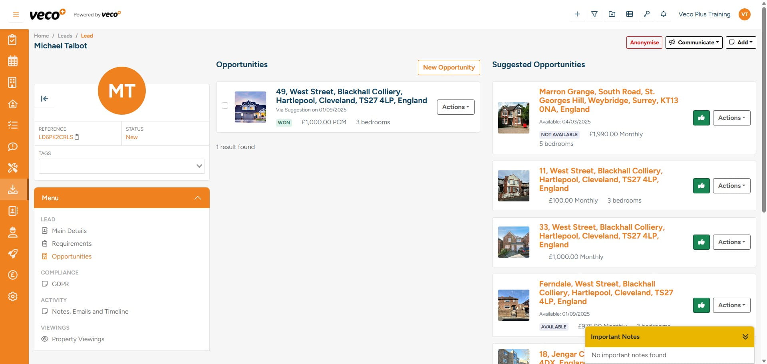Open the filter funnel icon in the toolbar
This screenshot has height=364, width=767.
[594, 14]
